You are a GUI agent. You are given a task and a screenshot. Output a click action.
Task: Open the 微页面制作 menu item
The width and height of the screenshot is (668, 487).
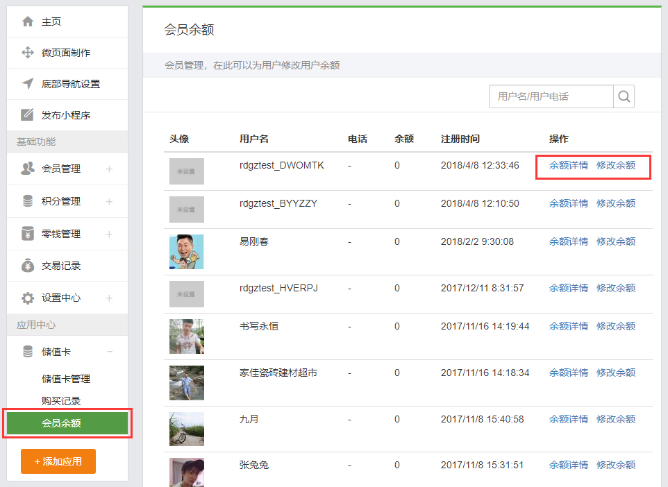pyautogui.click(x=67, y=53)
